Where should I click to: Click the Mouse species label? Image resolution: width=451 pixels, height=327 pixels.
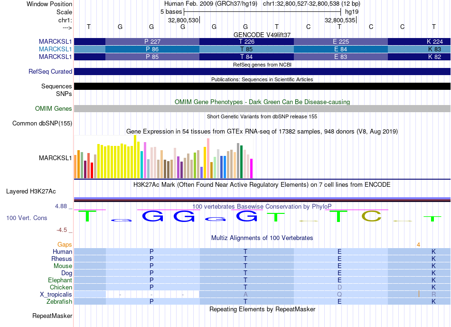point(63,266)
